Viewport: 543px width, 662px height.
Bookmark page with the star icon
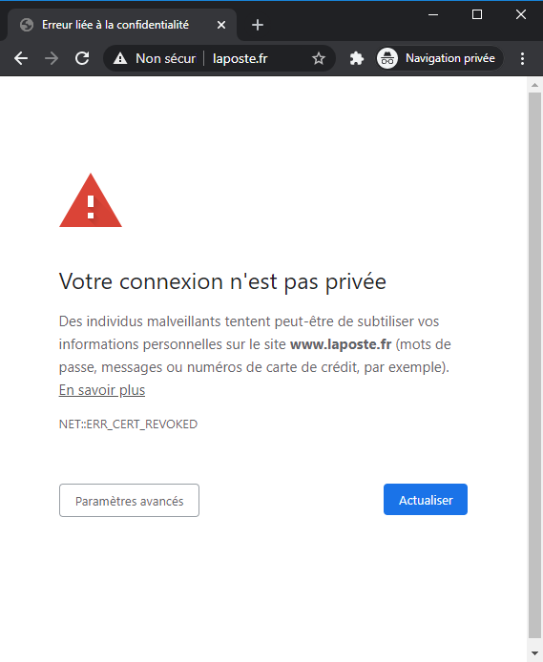(319, 58)
